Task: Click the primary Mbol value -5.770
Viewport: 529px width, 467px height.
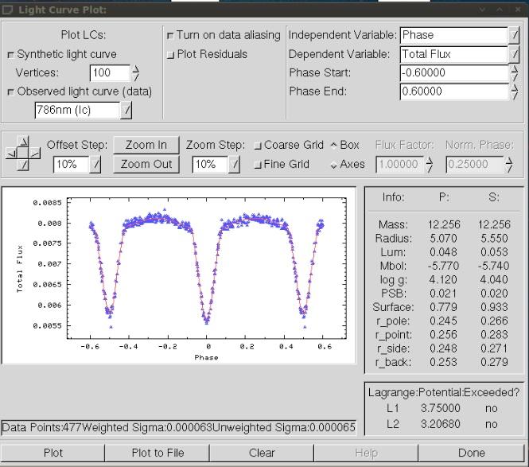Action: click(443, 266)
